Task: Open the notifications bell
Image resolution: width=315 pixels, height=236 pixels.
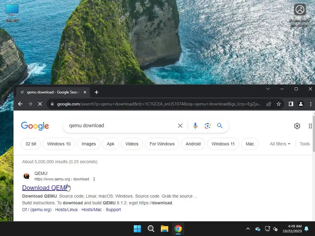Action: [307, 229]
